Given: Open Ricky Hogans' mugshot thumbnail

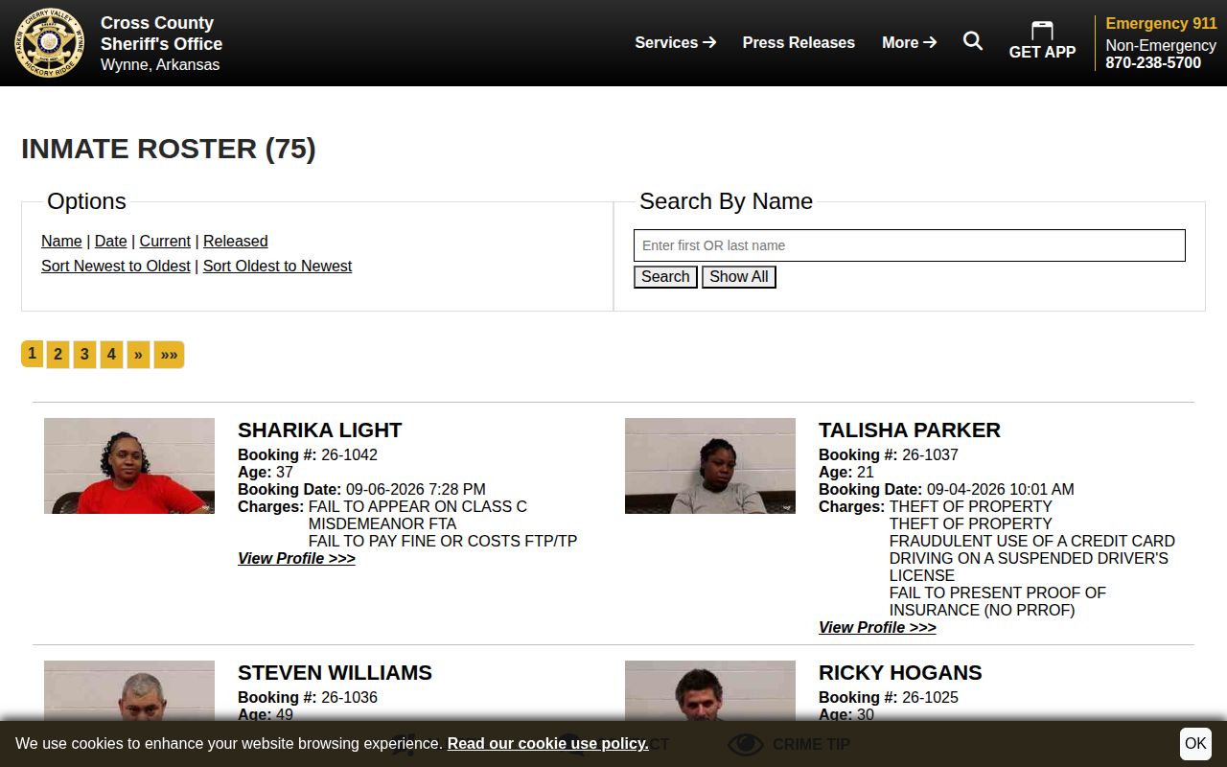Looking at the screenshot, I should pos(710,690).
